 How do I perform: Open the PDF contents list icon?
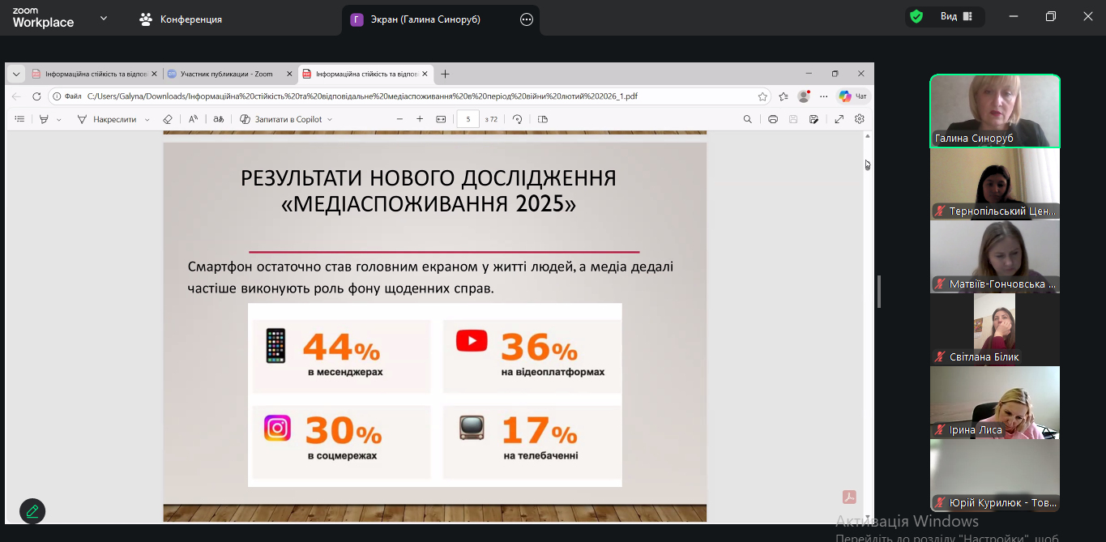19,119
